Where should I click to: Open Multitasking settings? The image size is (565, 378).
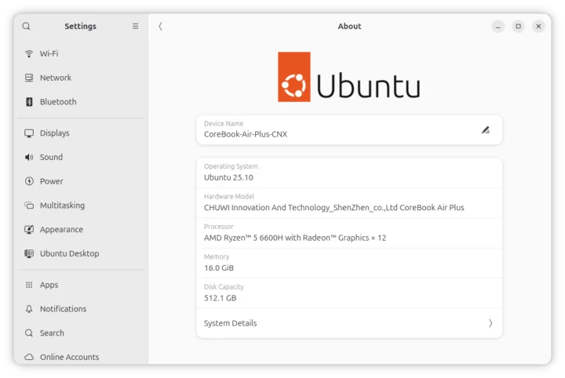point(81,205)
